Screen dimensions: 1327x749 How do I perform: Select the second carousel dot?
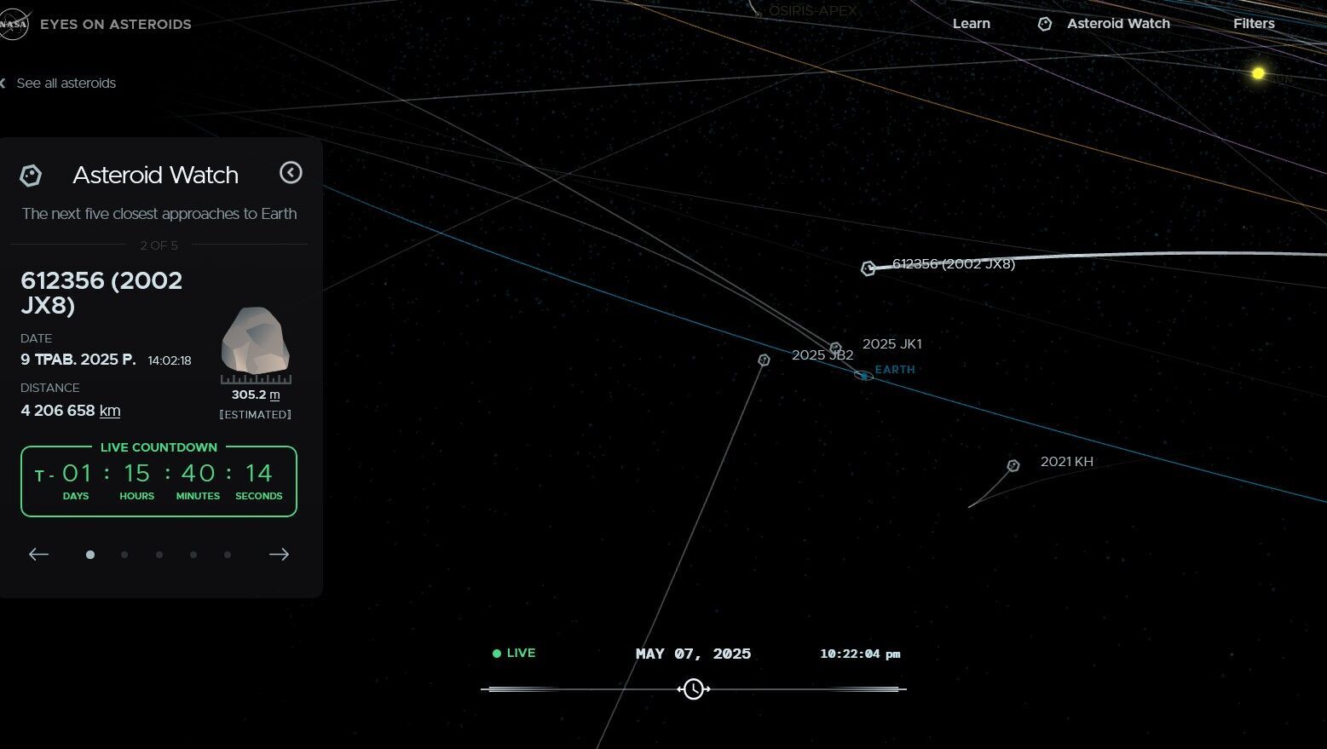[x=124, y=555]
